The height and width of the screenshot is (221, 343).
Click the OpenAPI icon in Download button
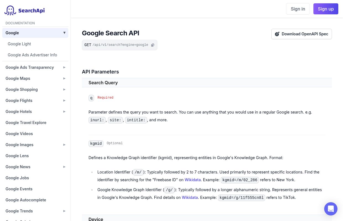277,34
